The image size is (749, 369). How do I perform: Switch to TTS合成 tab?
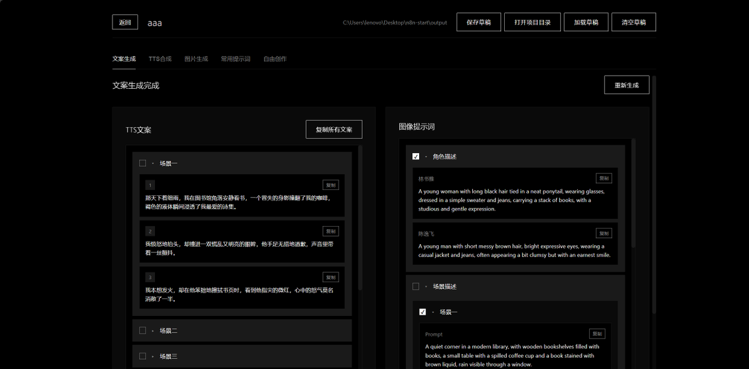coord(160,59)
